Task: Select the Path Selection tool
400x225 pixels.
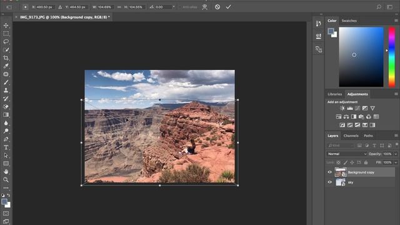Action: [x=6, y=156]
